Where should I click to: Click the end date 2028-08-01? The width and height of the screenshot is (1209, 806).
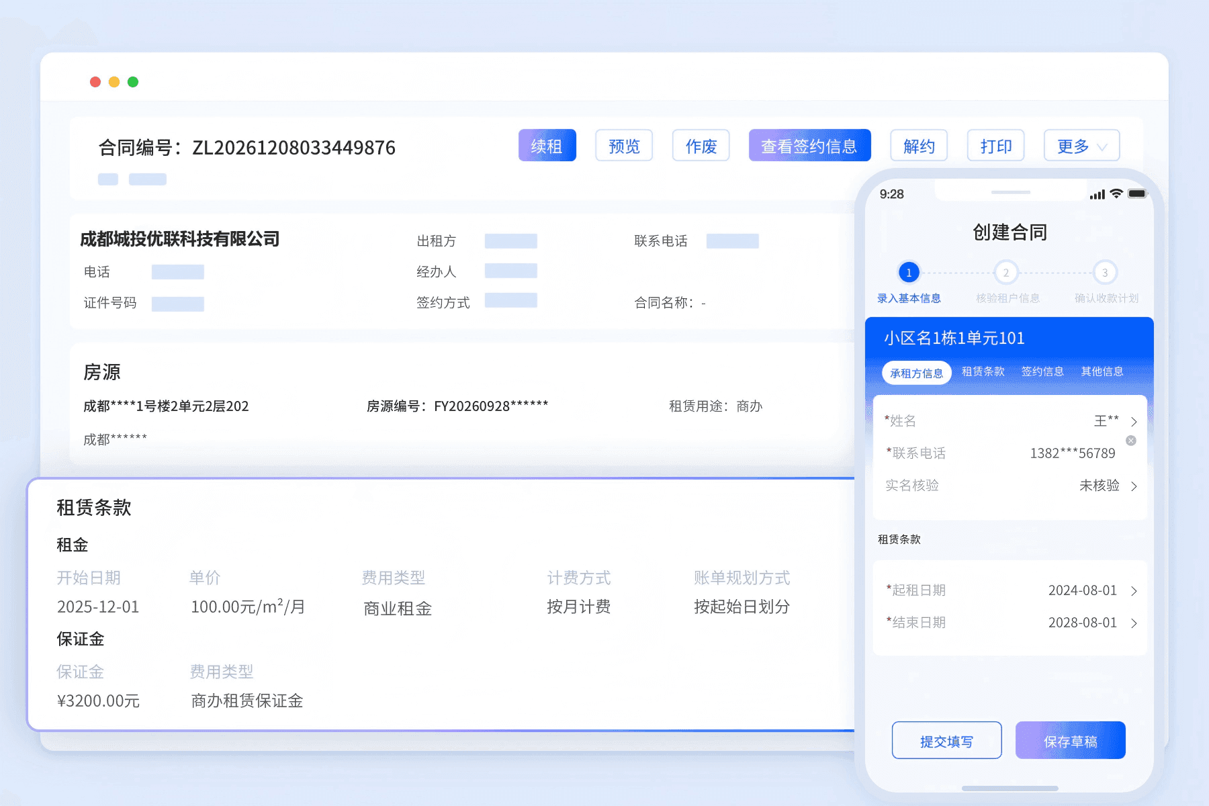pyautogui.click(x=1082, y=623)
